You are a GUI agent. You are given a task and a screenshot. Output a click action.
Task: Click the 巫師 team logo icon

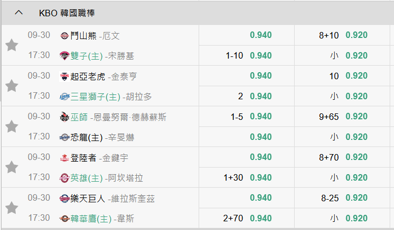pos(65,117)
